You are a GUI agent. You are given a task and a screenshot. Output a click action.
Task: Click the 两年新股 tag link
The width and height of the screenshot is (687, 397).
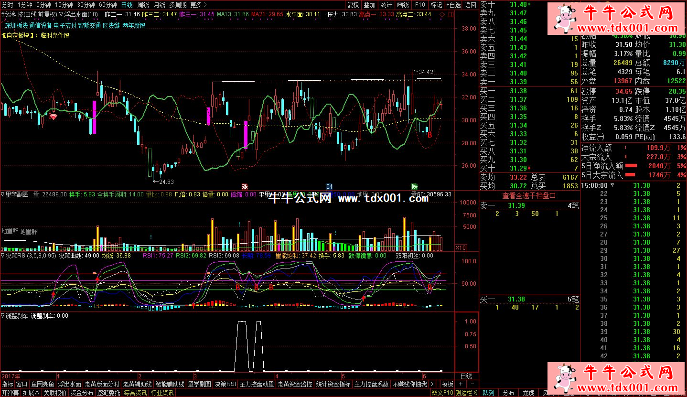[x=134, y=25]
